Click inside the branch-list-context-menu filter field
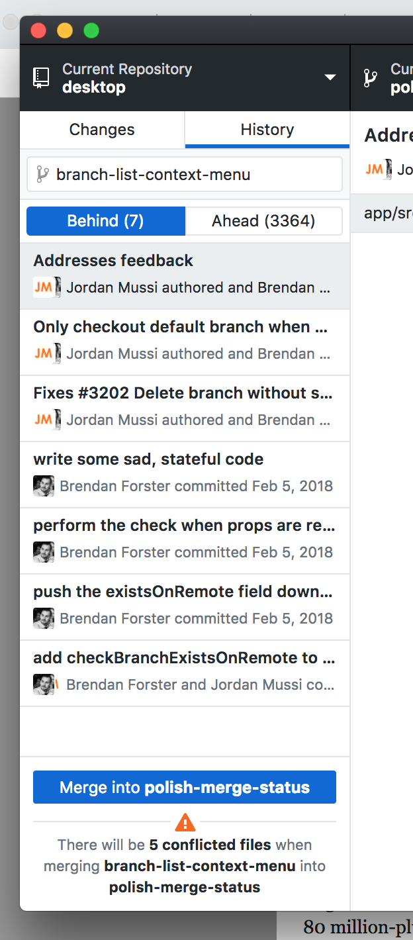 pyautogui.click(x=185, y=174)
